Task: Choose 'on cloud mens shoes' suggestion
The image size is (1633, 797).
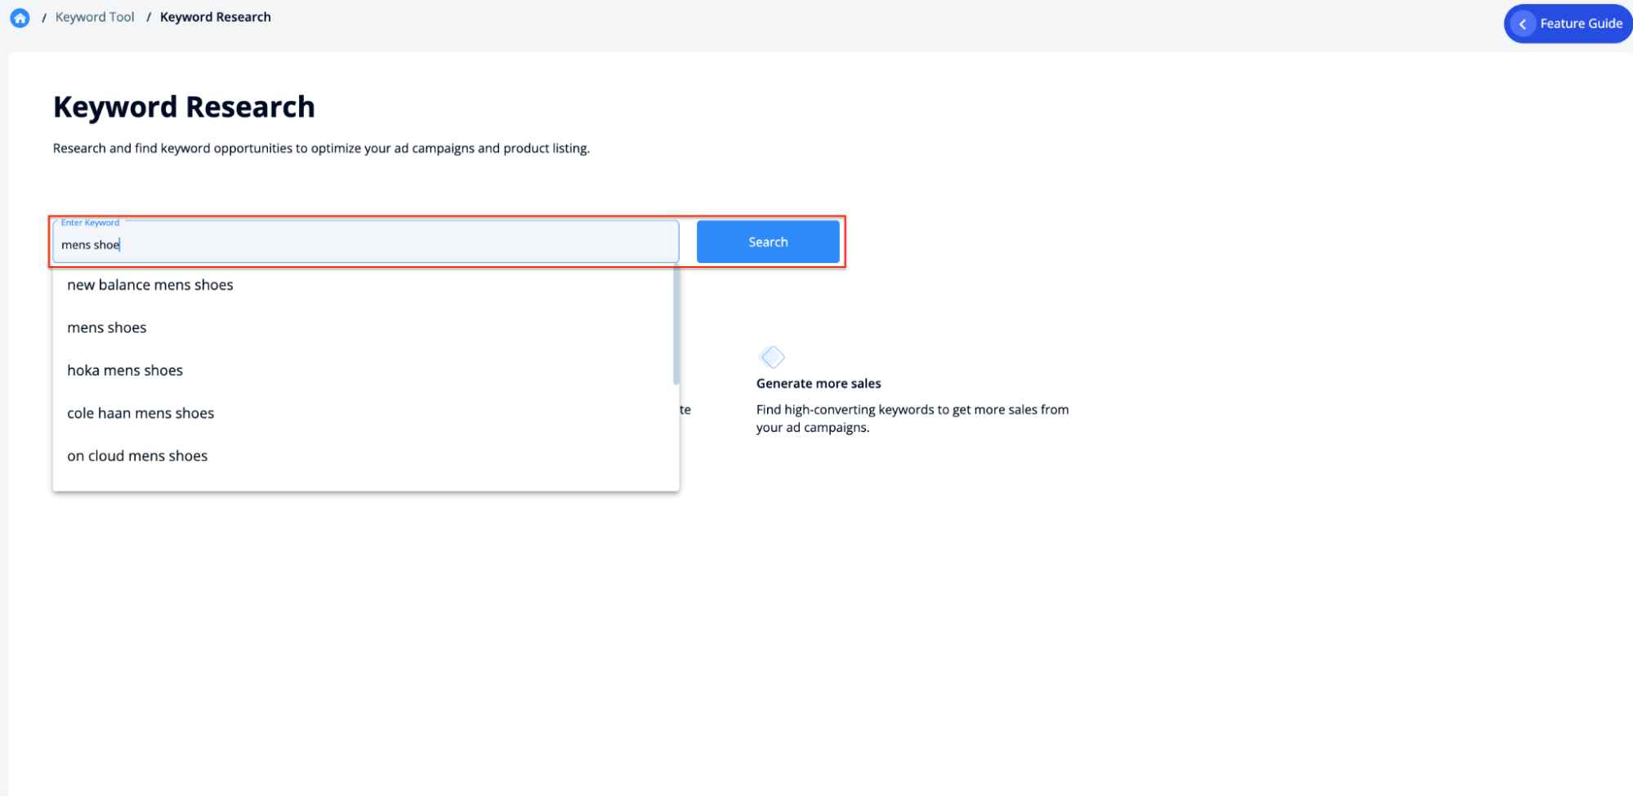Action: [x=366, y=456]
